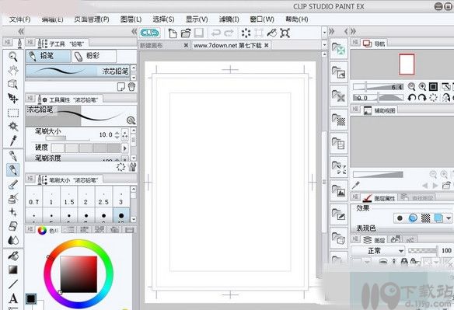Open canvas tabs list dropdown arrow
Screen dimensions: 454x310
[x=324, y=45]
